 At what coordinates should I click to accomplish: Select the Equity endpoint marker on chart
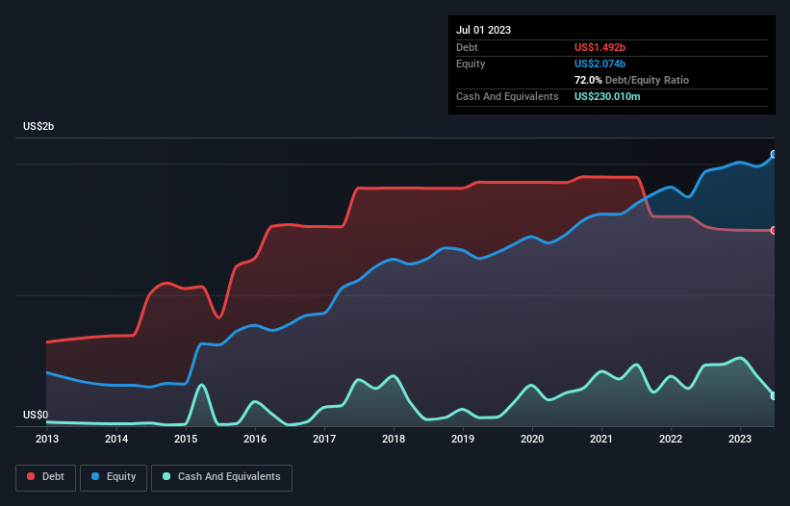pos(774,155)
